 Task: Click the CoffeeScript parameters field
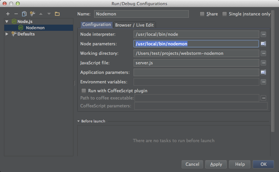point(201,106)
